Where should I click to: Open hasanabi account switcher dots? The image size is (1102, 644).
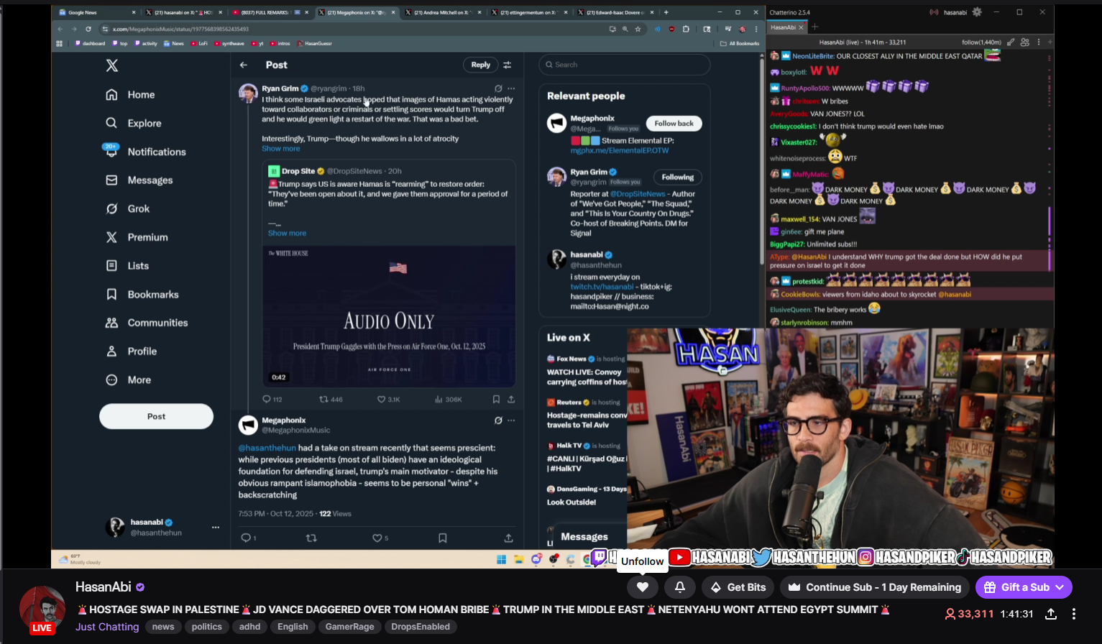[216, 528]
